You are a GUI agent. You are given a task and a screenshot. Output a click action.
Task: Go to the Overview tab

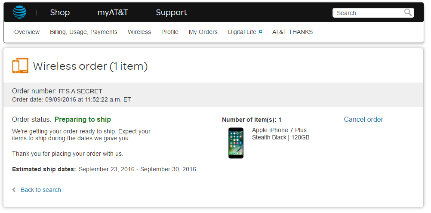coord(27,32)
